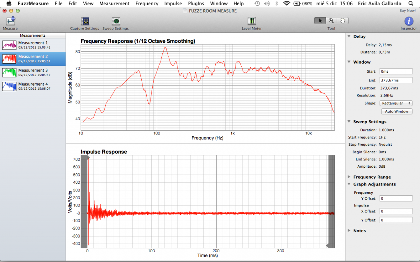This screenshot has width=420, height=262.
Task: Click the Impulse Response graph title
Action: click(x=104, y=152)
